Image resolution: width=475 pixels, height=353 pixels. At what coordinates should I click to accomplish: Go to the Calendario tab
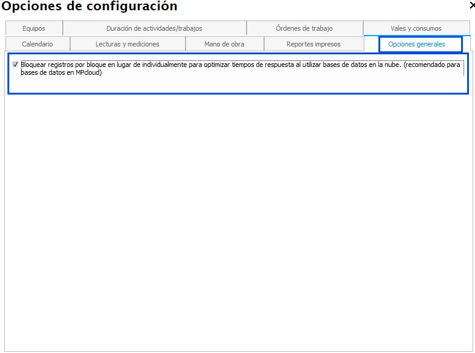click(x=37, y=44)
